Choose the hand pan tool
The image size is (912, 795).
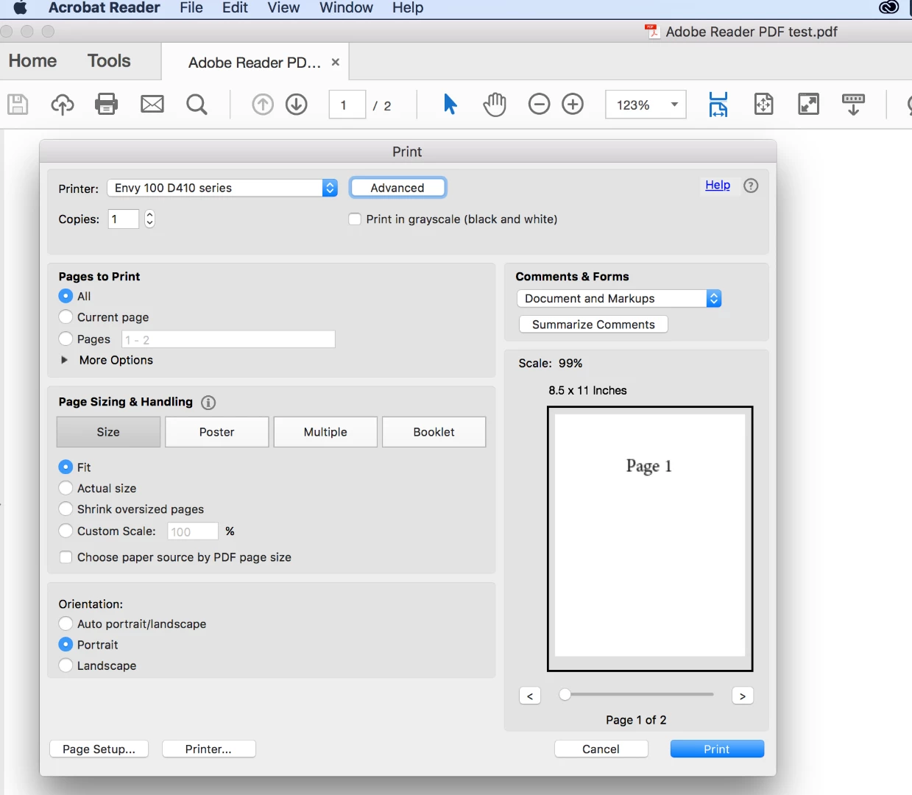tap(495, 105)
